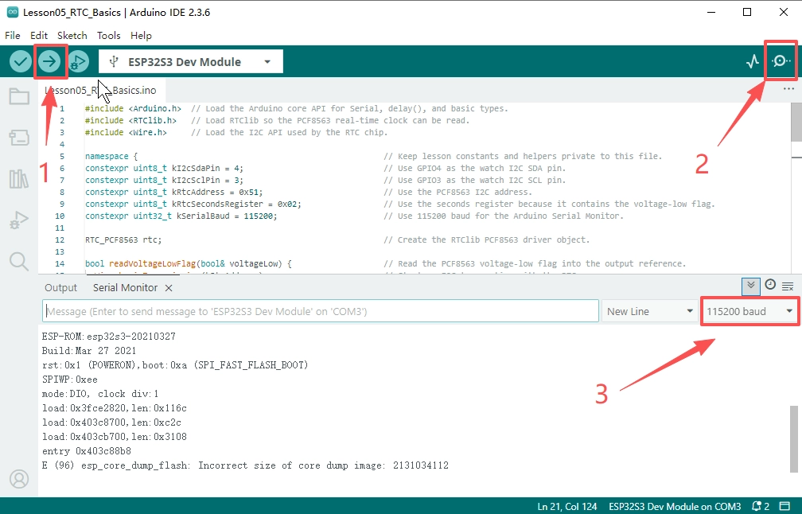Image resolution: width=802 pixels, height=514 pixels.
Task: Click the esp_core_dump_flash error line
Action: [246, 465]
